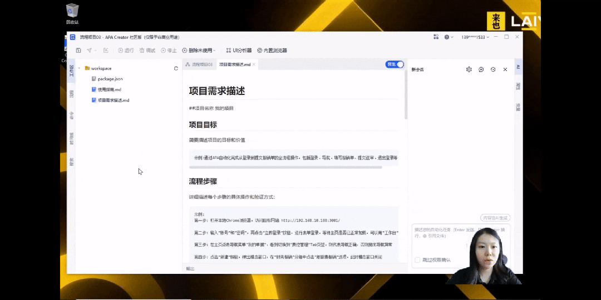601x300 pixels.
Task: Select the 搜索 tab on left sidebar
Action: pos(71,162)
